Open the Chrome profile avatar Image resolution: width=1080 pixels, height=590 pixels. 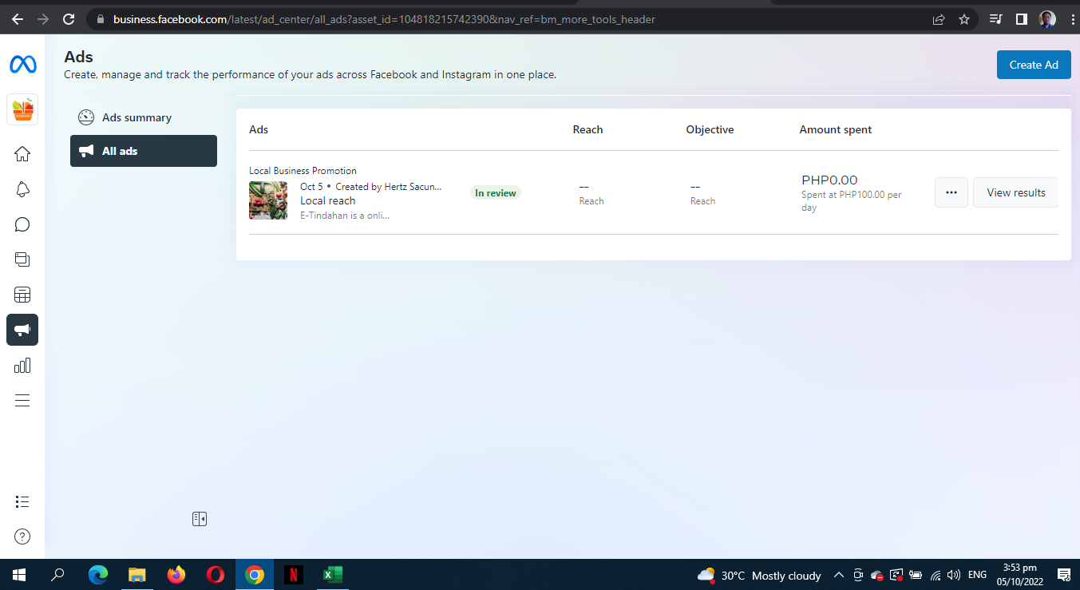pos(1047,19)
